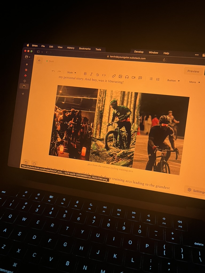Toggle the numbered list
This screenshot has width=205, height=273.
pyautogui.click(x=158, y=79)
